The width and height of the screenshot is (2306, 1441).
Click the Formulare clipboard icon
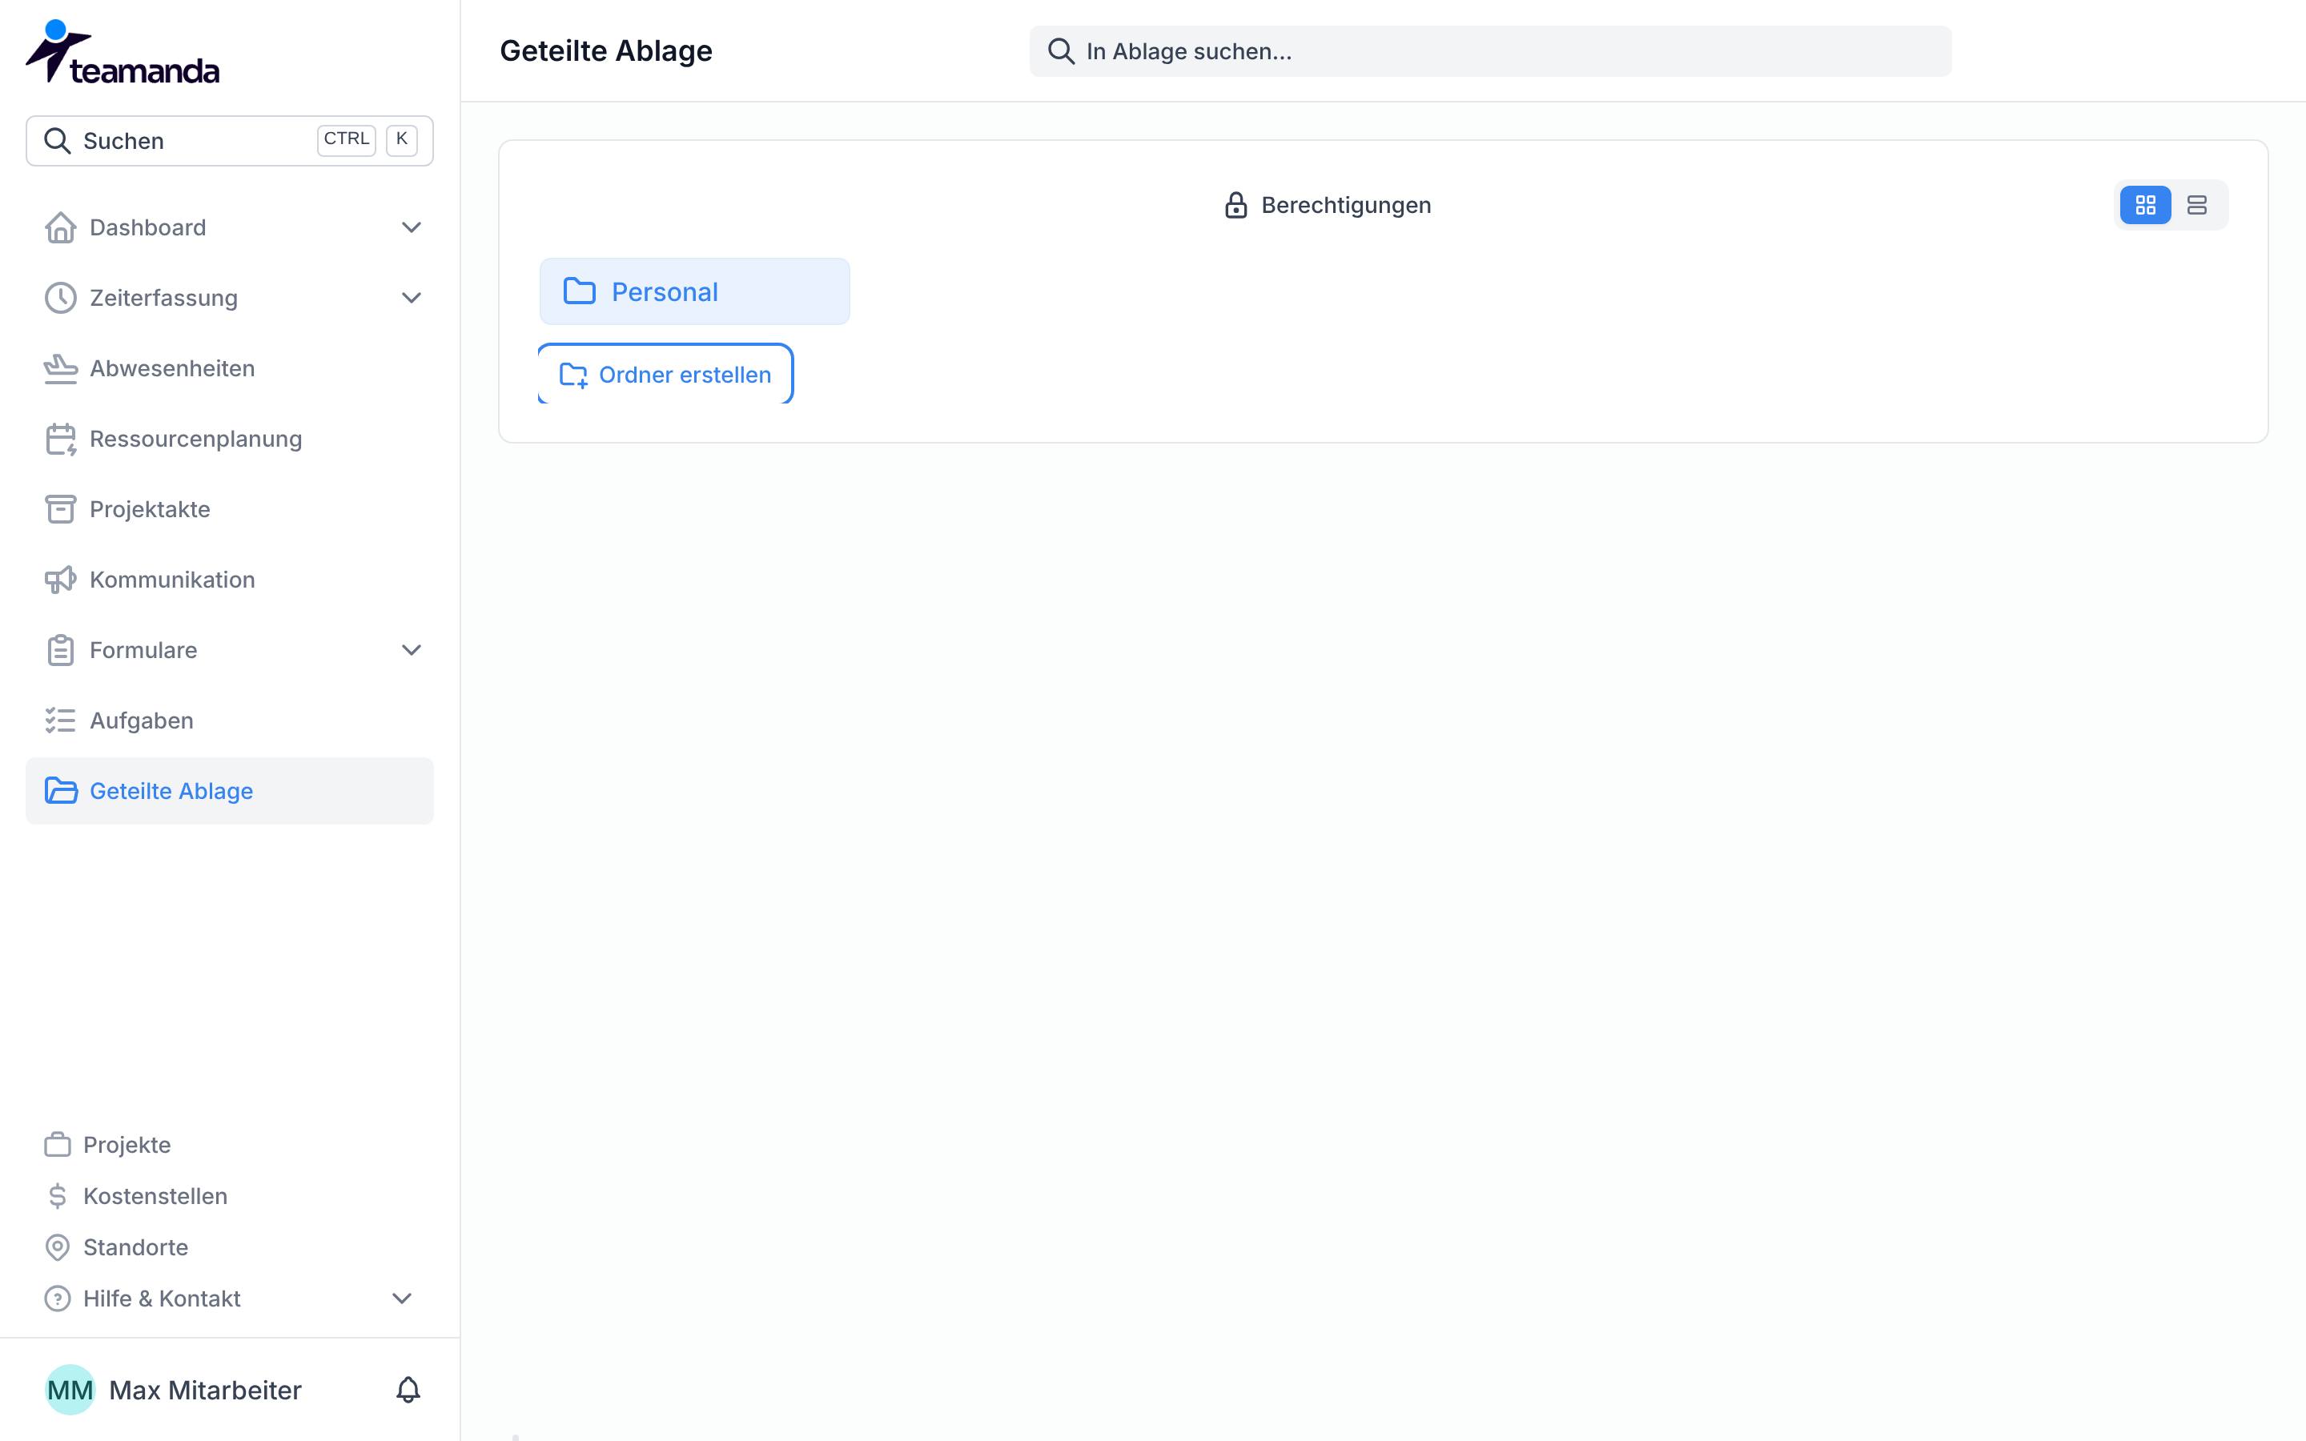61,650
